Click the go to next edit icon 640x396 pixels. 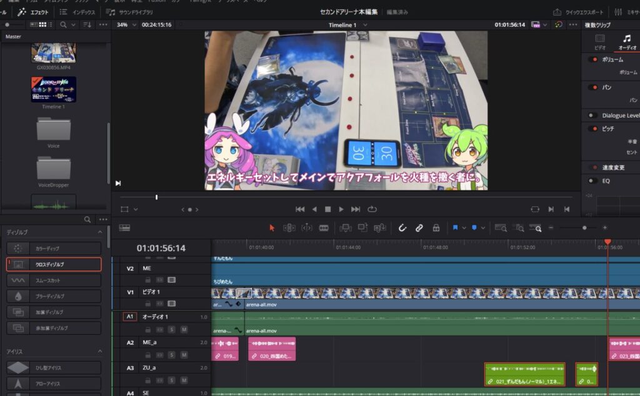551,209
